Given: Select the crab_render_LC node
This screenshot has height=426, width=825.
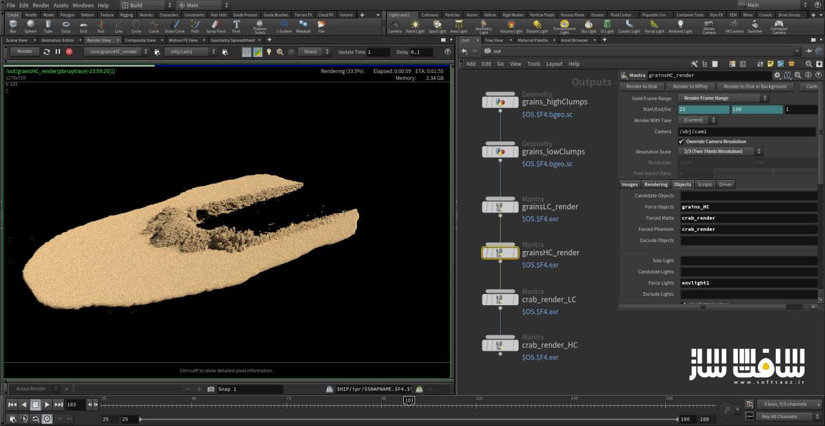Looking at the screenshot, I should pos(500,300).
